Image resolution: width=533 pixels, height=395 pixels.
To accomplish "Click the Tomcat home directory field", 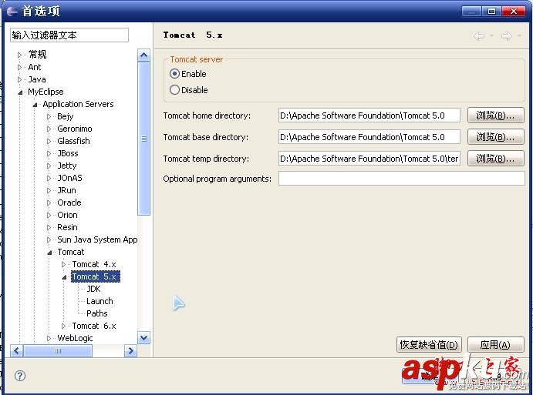I will [x=369, y=115].
